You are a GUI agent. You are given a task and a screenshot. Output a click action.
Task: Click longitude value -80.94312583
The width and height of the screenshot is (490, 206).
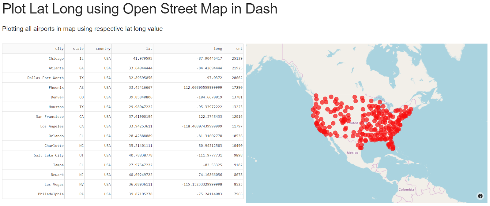(x=188, y=146)
